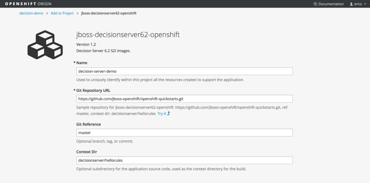Image resolution: width=370 pixels, height=183 pixels.
Task: Click the OpenShift Origin logo
Action: (28, 4)
